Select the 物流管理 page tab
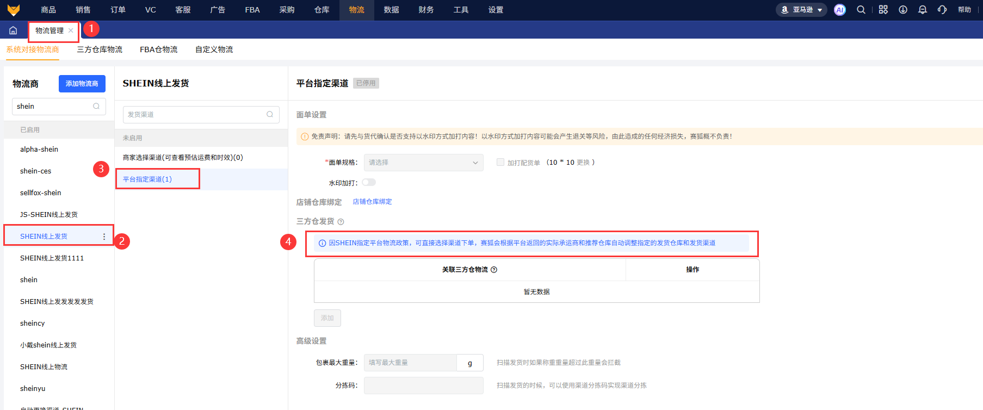Image resolution: width=983 pixels, height=410 pixels. tap(50, 30)
